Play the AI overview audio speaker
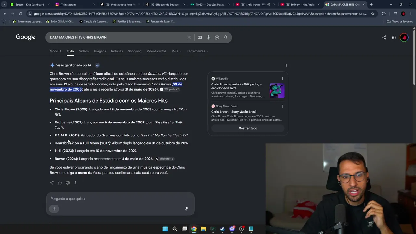This screenshot has width=416, height=234. coord(97,65)
